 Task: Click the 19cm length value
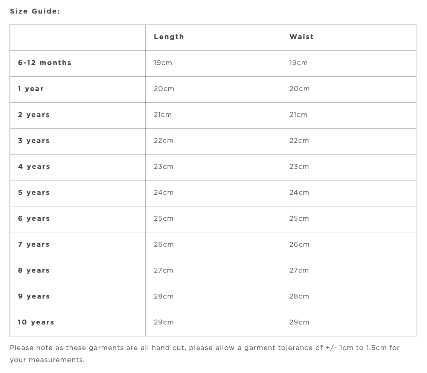tap(163, 63)
